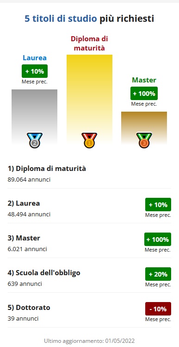Image resolution: width=179 pixels, height=347 pixels.
Task: Click the +100% badge in the Master list row
Action: (158, 239)
